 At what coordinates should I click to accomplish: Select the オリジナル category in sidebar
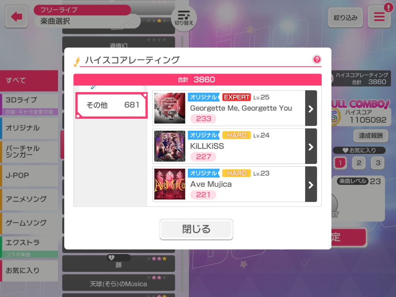pyautogui.click(x=29, y=128)
